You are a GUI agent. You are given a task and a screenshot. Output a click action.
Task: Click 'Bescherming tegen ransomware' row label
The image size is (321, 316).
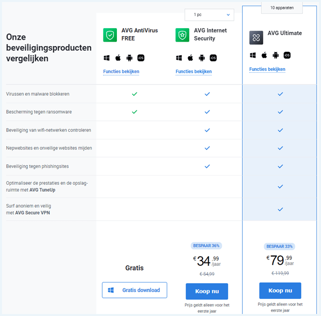39,112
